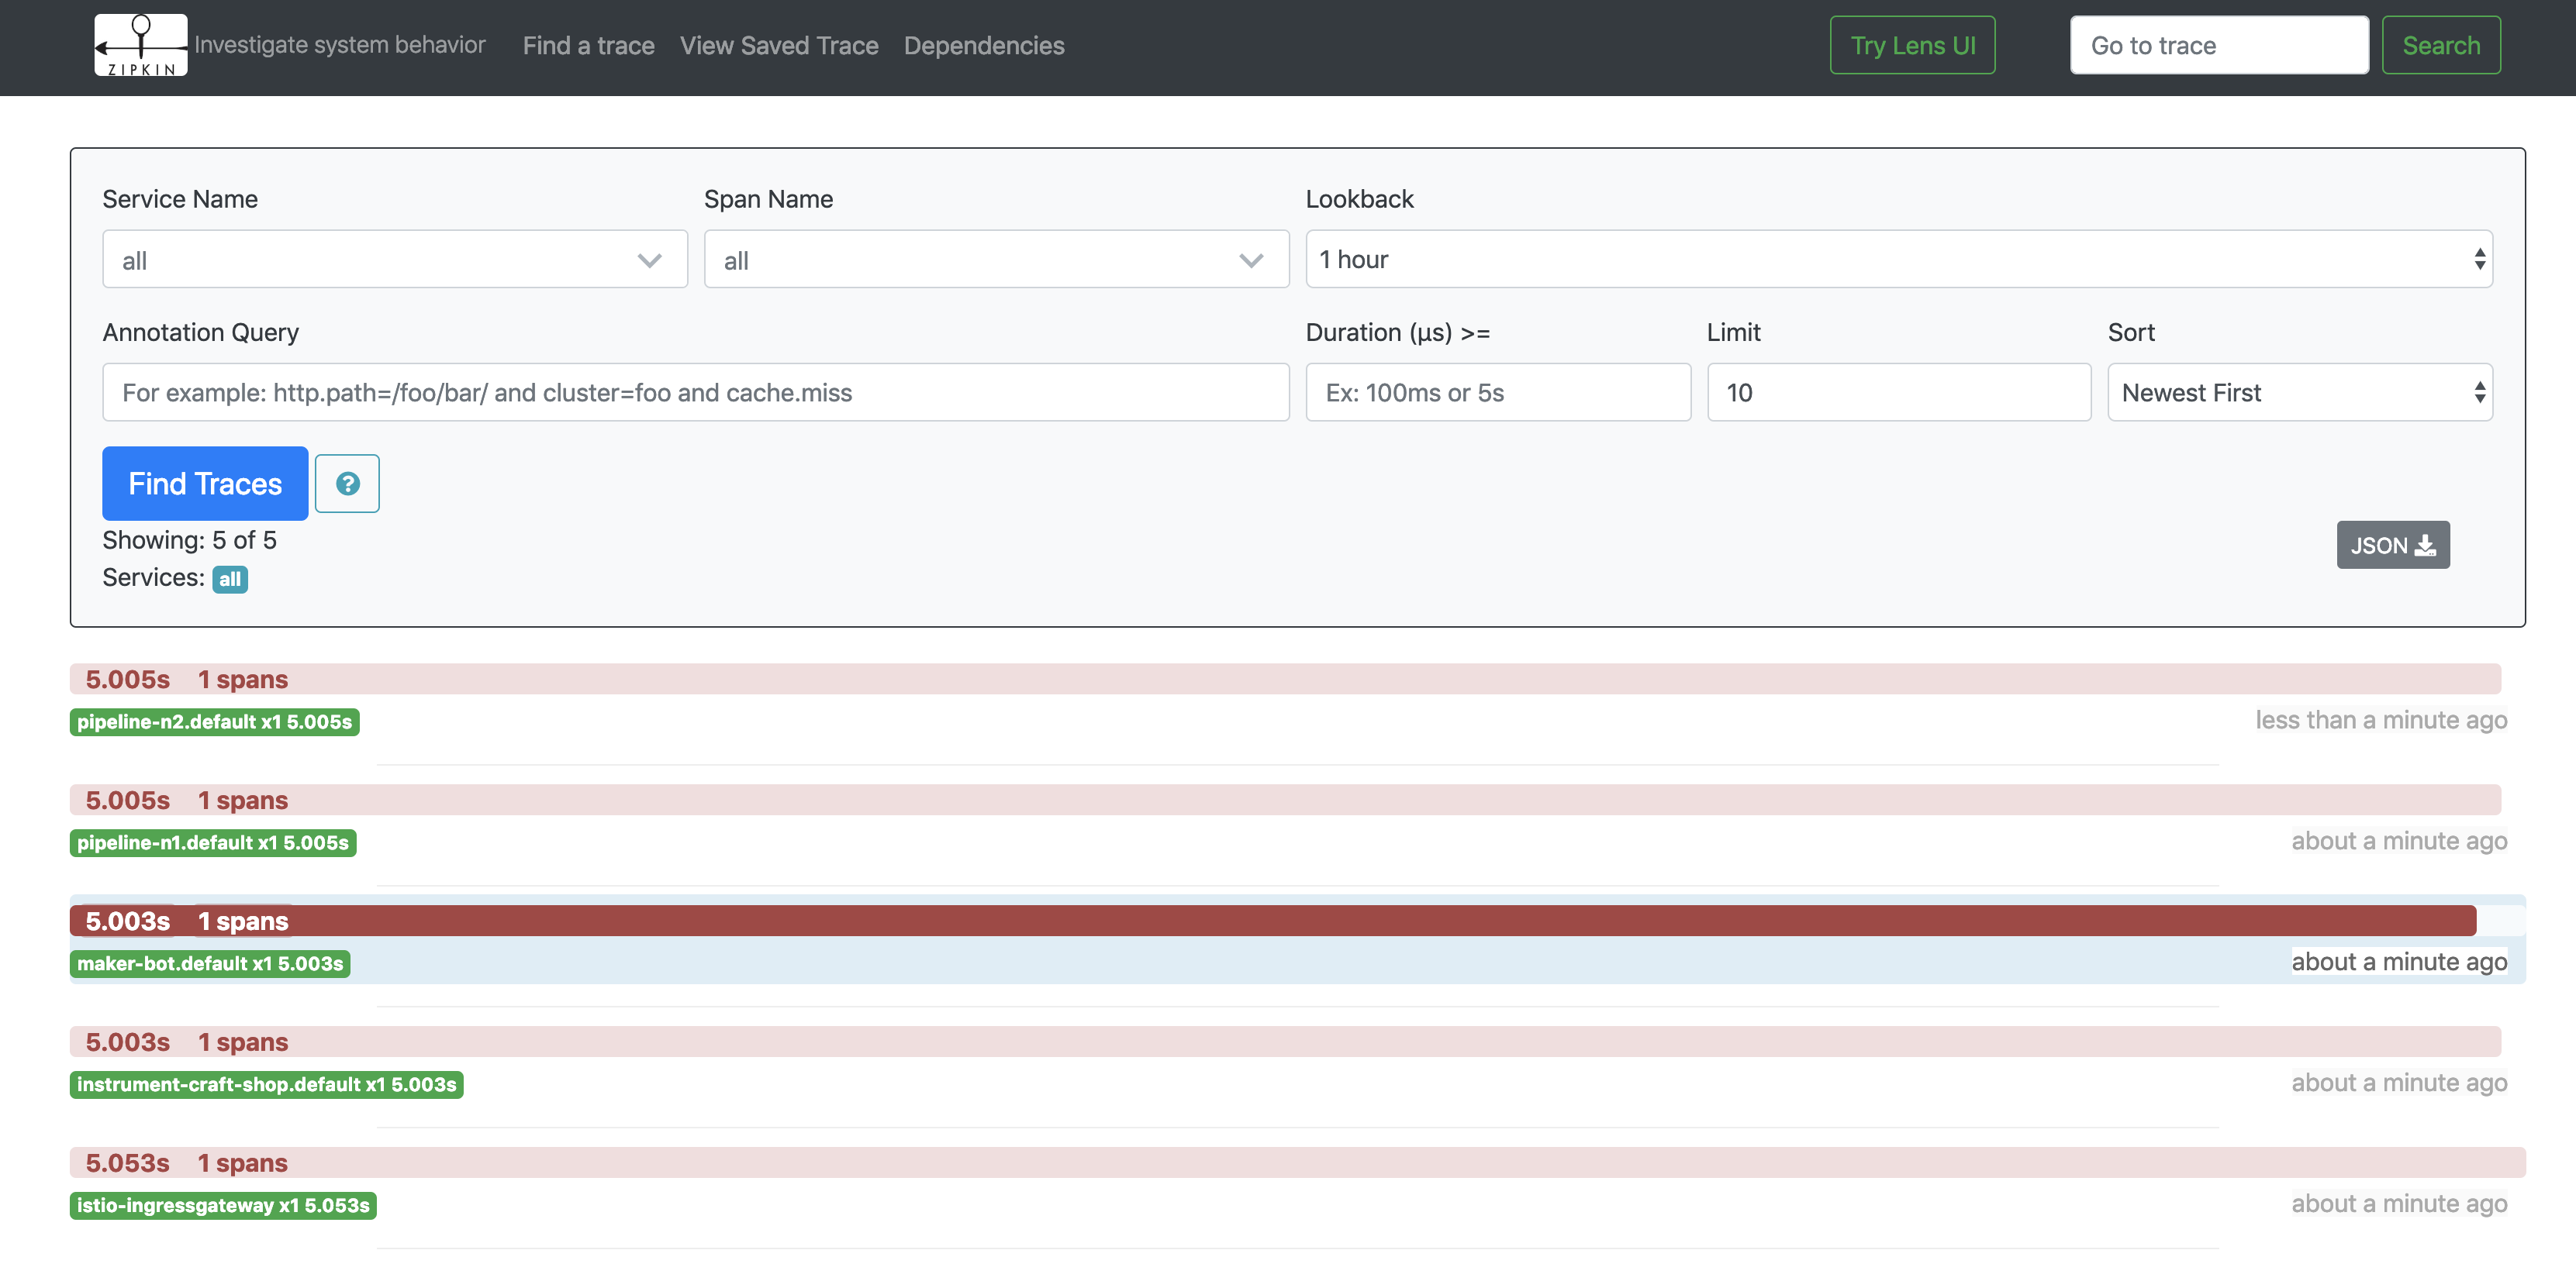Open the Find a trace menu item

(x=588, y=46)
